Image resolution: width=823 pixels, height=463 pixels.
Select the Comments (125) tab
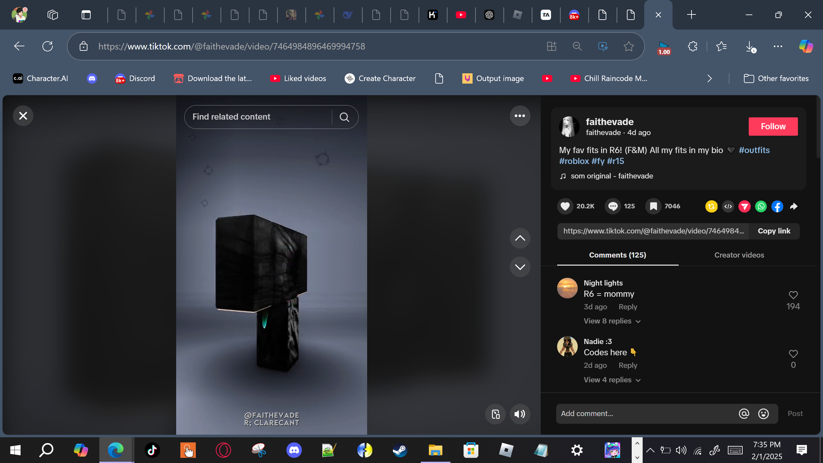click(x=617, y=255)
